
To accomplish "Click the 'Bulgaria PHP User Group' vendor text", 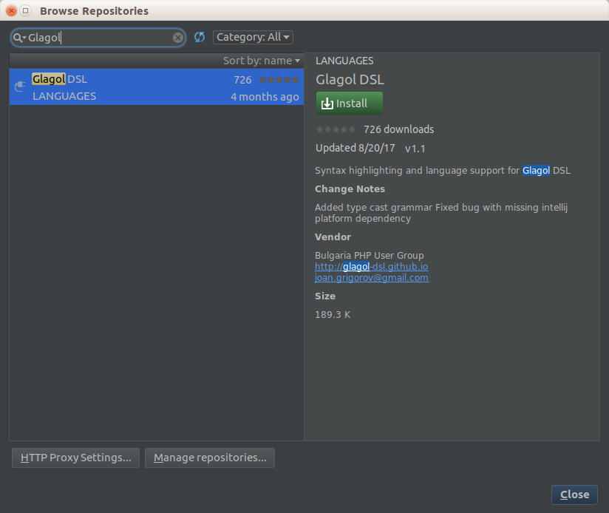I will pos(369,256).
